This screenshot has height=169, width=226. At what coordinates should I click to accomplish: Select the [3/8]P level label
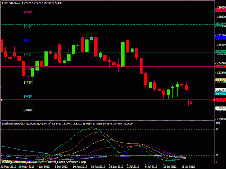coord(28,54)
